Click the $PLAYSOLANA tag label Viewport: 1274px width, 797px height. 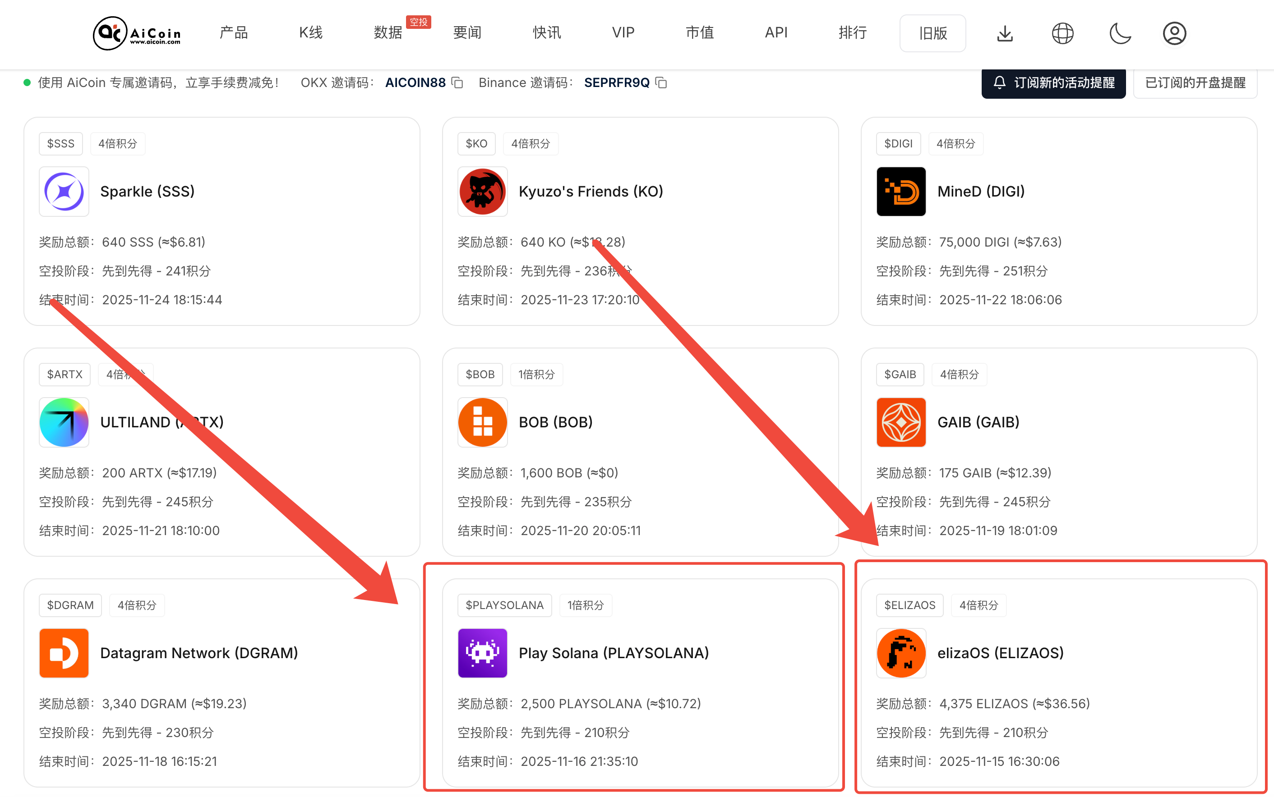pyautogui.click(x=504, y=605)
